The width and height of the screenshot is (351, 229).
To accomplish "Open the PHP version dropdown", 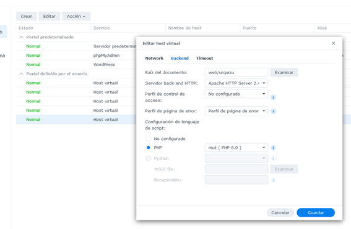I will 236,148.
